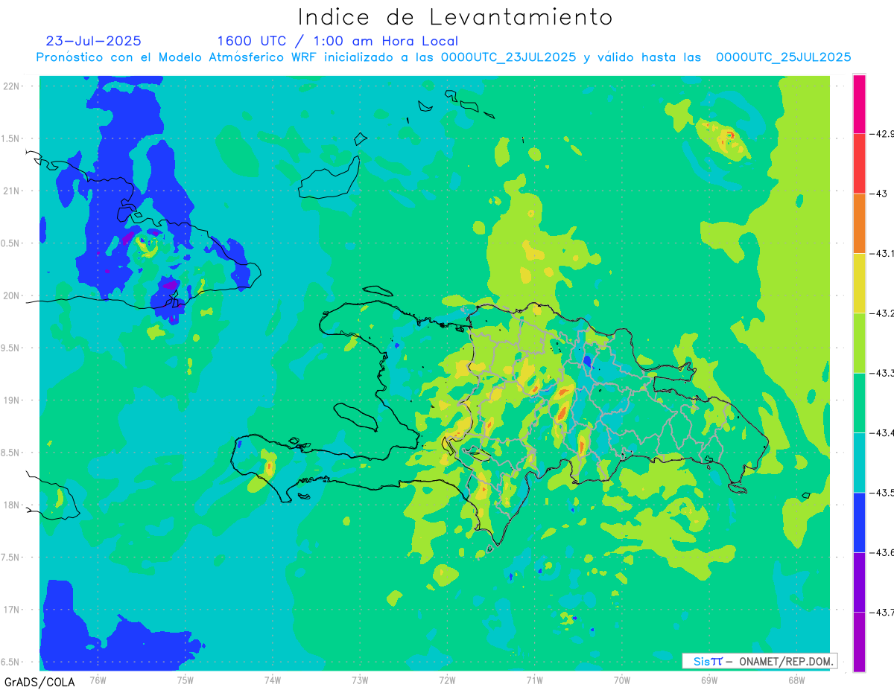The height and width of the screenshot is (690, 894).
Task: Click the longitude label '74W'
Action: click(x=272, y=680)
